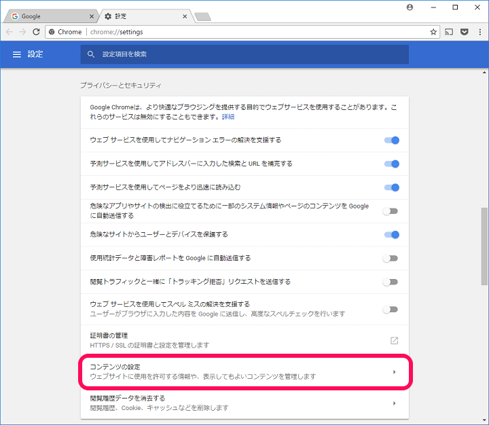
Task: Click the browser forward arrow
Action: [22, 32]
